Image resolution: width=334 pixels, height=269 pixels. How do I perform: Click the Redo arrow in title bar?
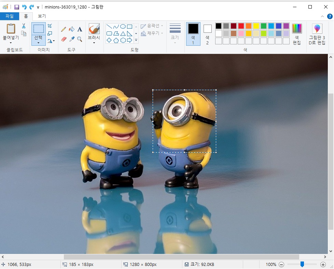tap(31, 7)
